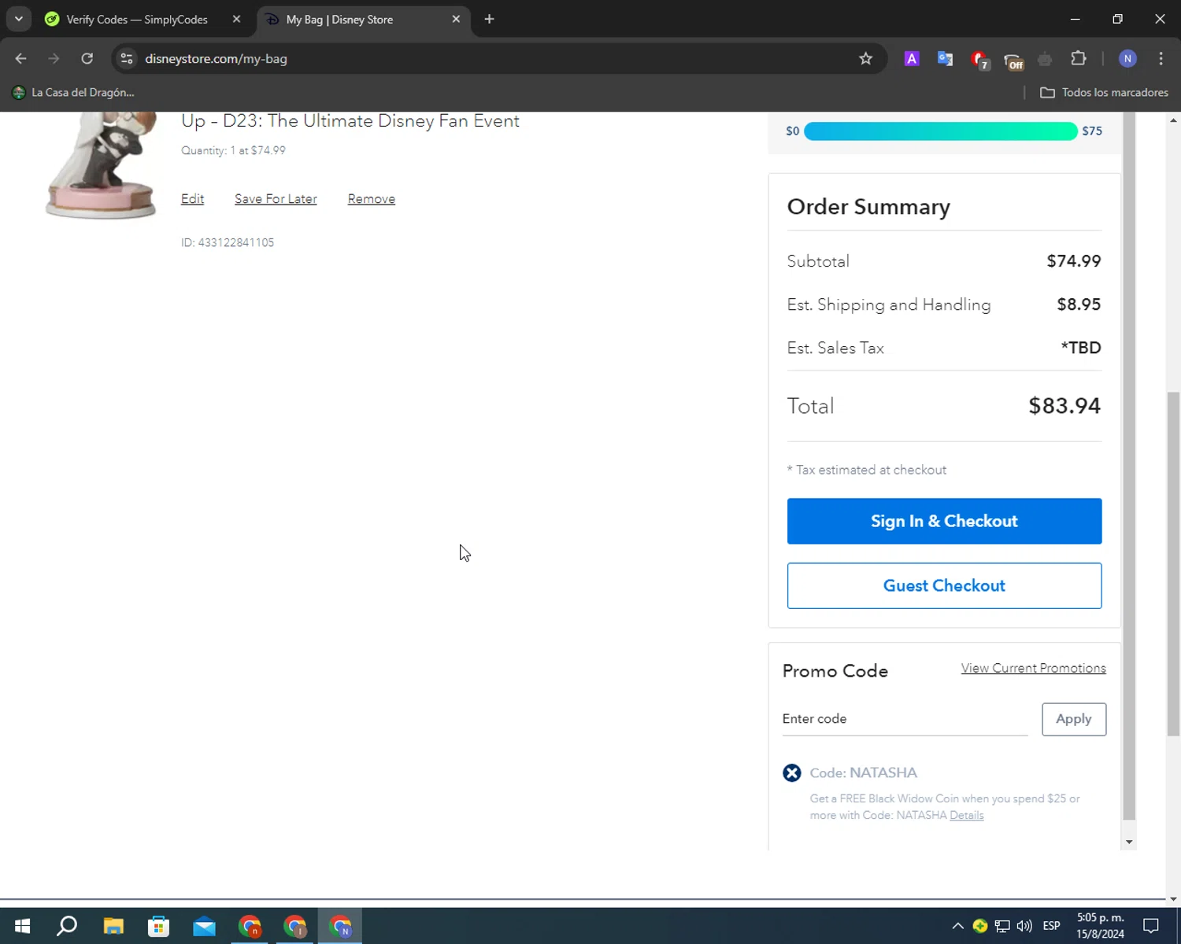Viewport: 1181px width, 944px height.
Task: Click Guest Checkout button
Action: click(x=944, y=585)
